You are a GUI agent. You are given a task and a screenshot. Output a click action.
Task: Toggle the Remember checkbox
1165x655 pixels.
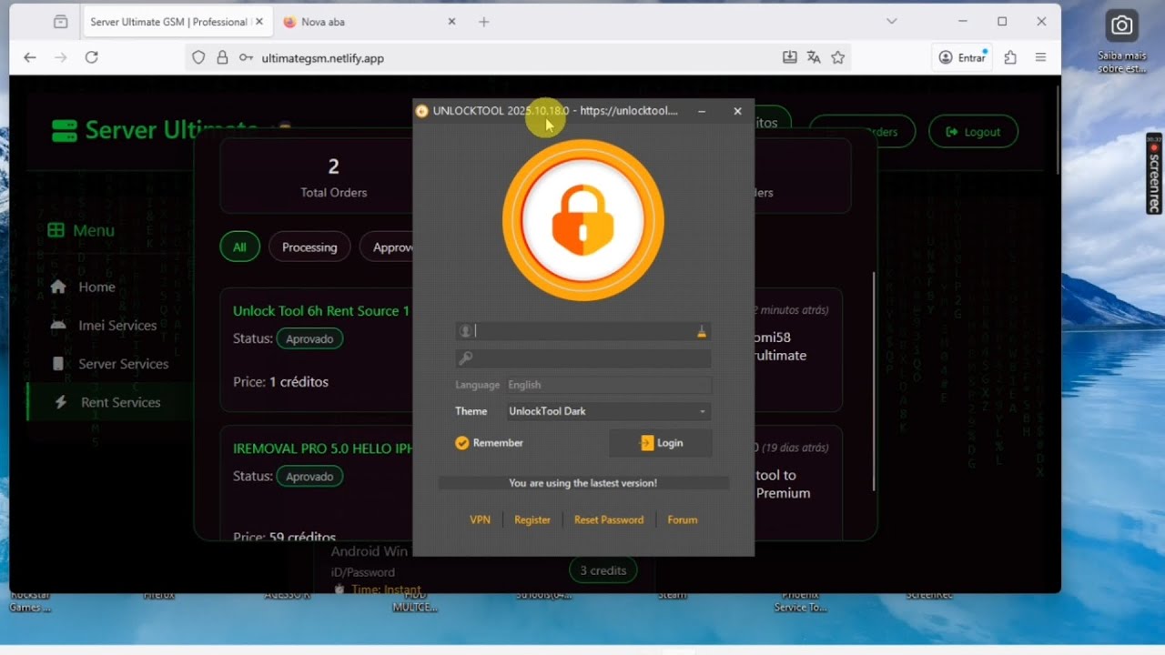click(x=461, y=443)
